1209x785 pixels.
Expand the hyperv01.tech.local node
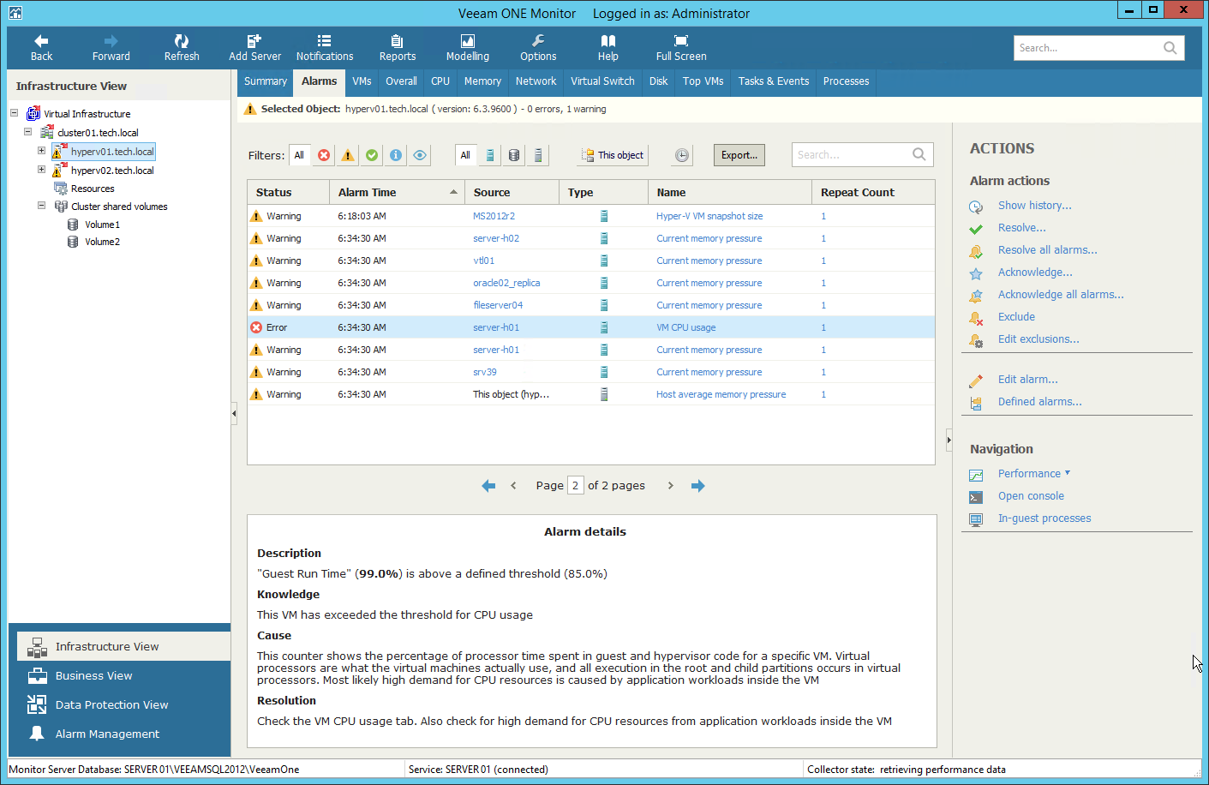click(x=41, y=151)
